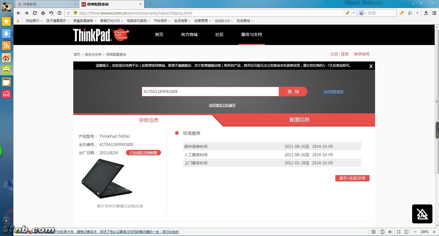This screenshot has width=439, height=236.
Task: Click the ABP ad blocker status icon
Action: [382, 232]
